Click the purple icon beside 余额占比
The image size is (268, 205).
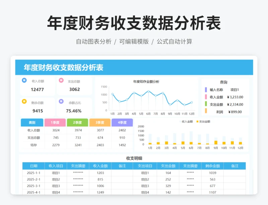61,101
